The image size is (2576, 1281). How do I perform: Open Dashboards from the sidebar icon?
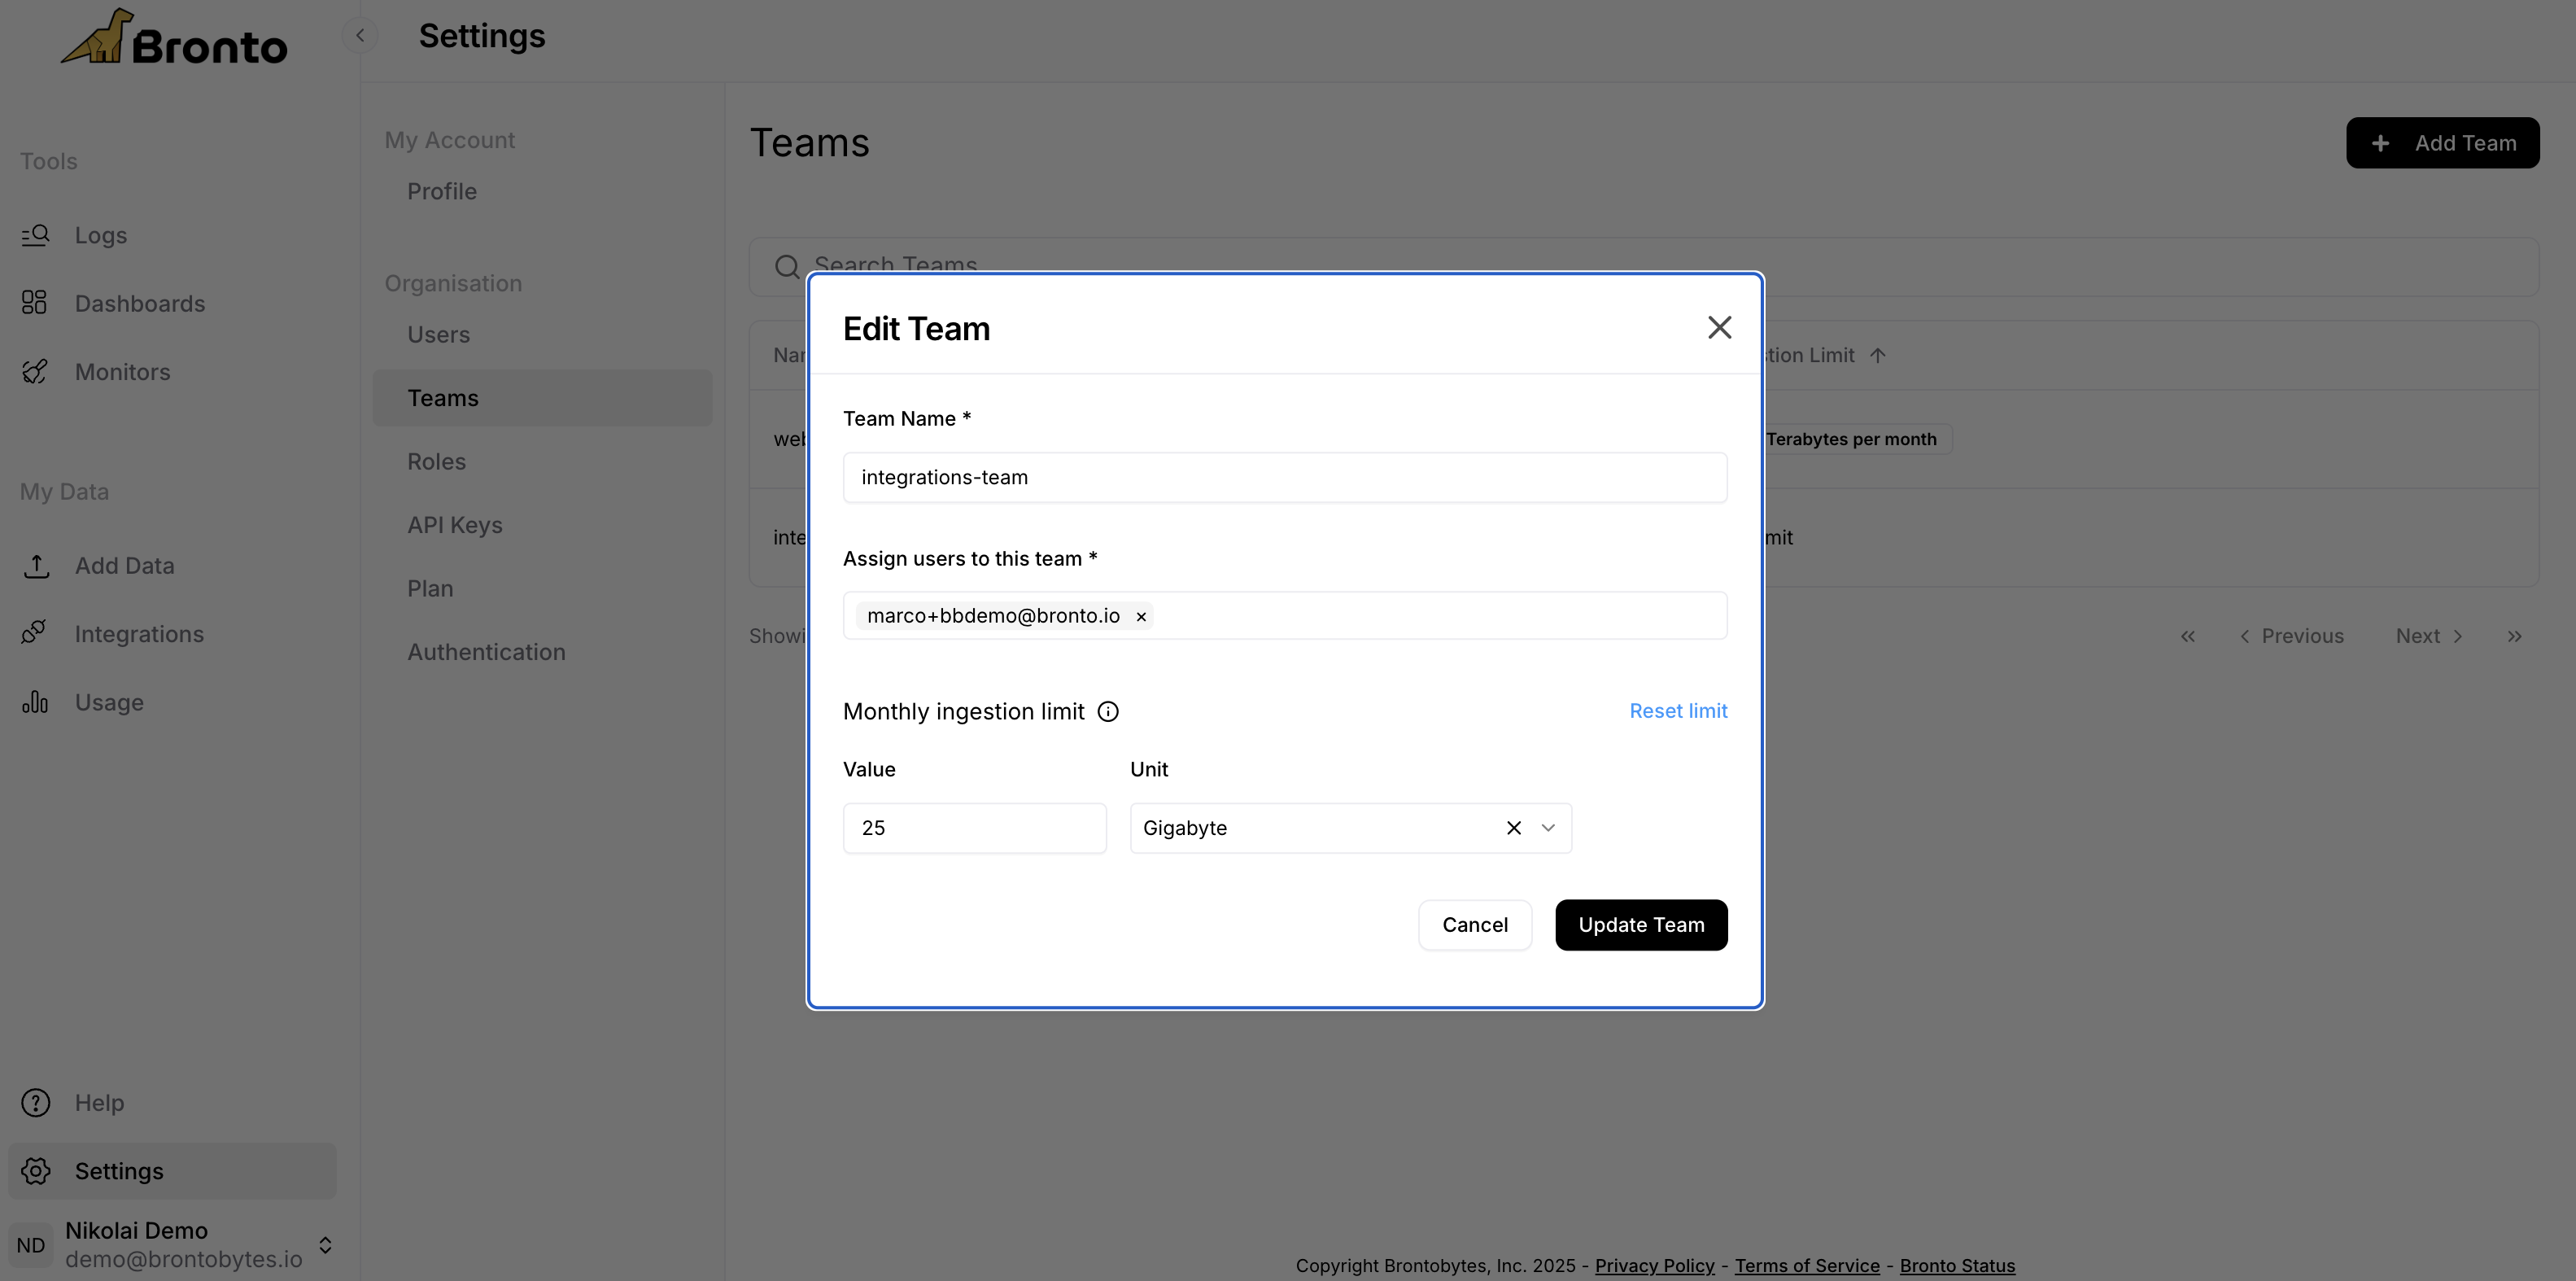click(35, 303)
